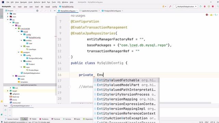Screen dimensions: 219x123
Task: Click the warning triangle indicator in editor
Action: [x=211, y=15]
